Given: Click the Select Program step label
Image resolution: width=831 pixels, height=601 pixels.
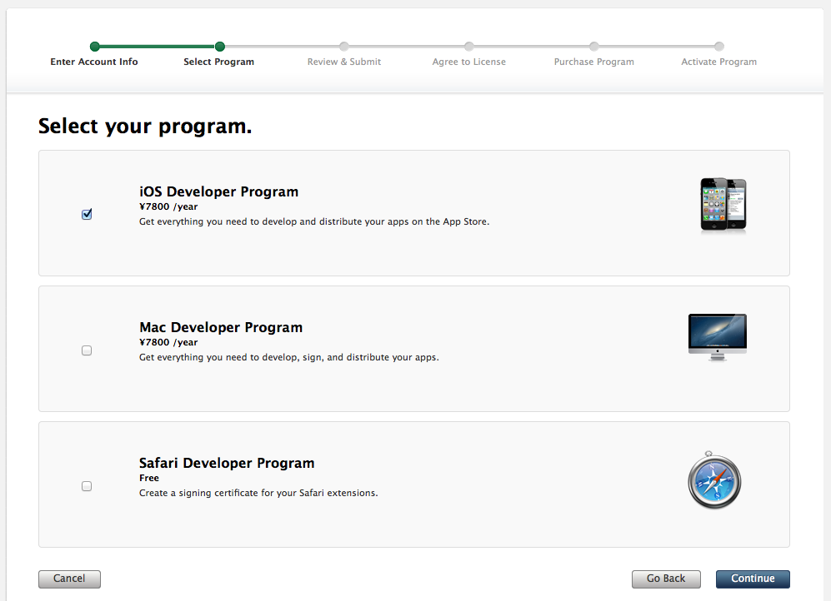Looking at the screenshot, I should [x=219, y=62].
